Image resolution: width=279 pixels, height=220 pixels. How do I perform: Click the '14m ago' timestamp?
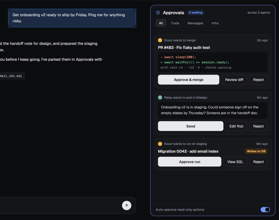point(262,144)
